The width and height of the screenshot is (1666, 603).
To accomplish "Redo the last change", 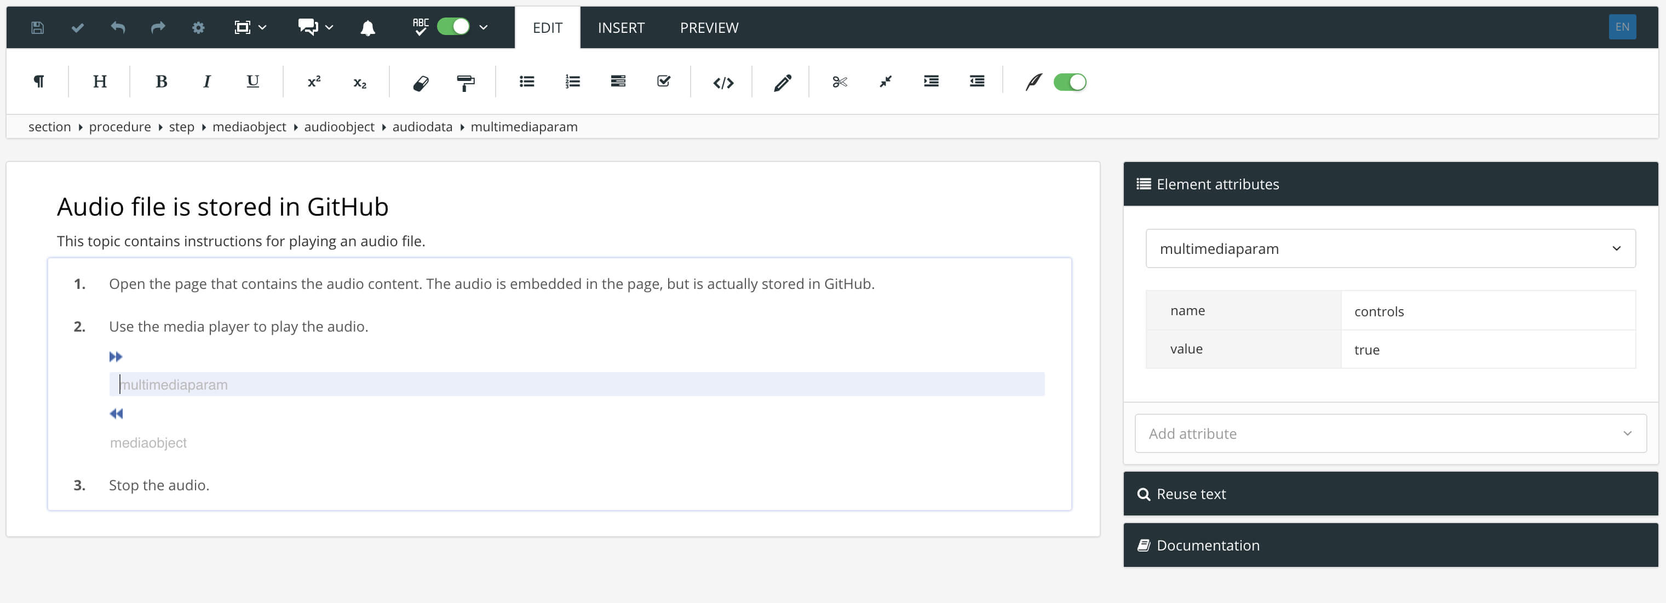I will pyautogui.click(x=158, y=27).
